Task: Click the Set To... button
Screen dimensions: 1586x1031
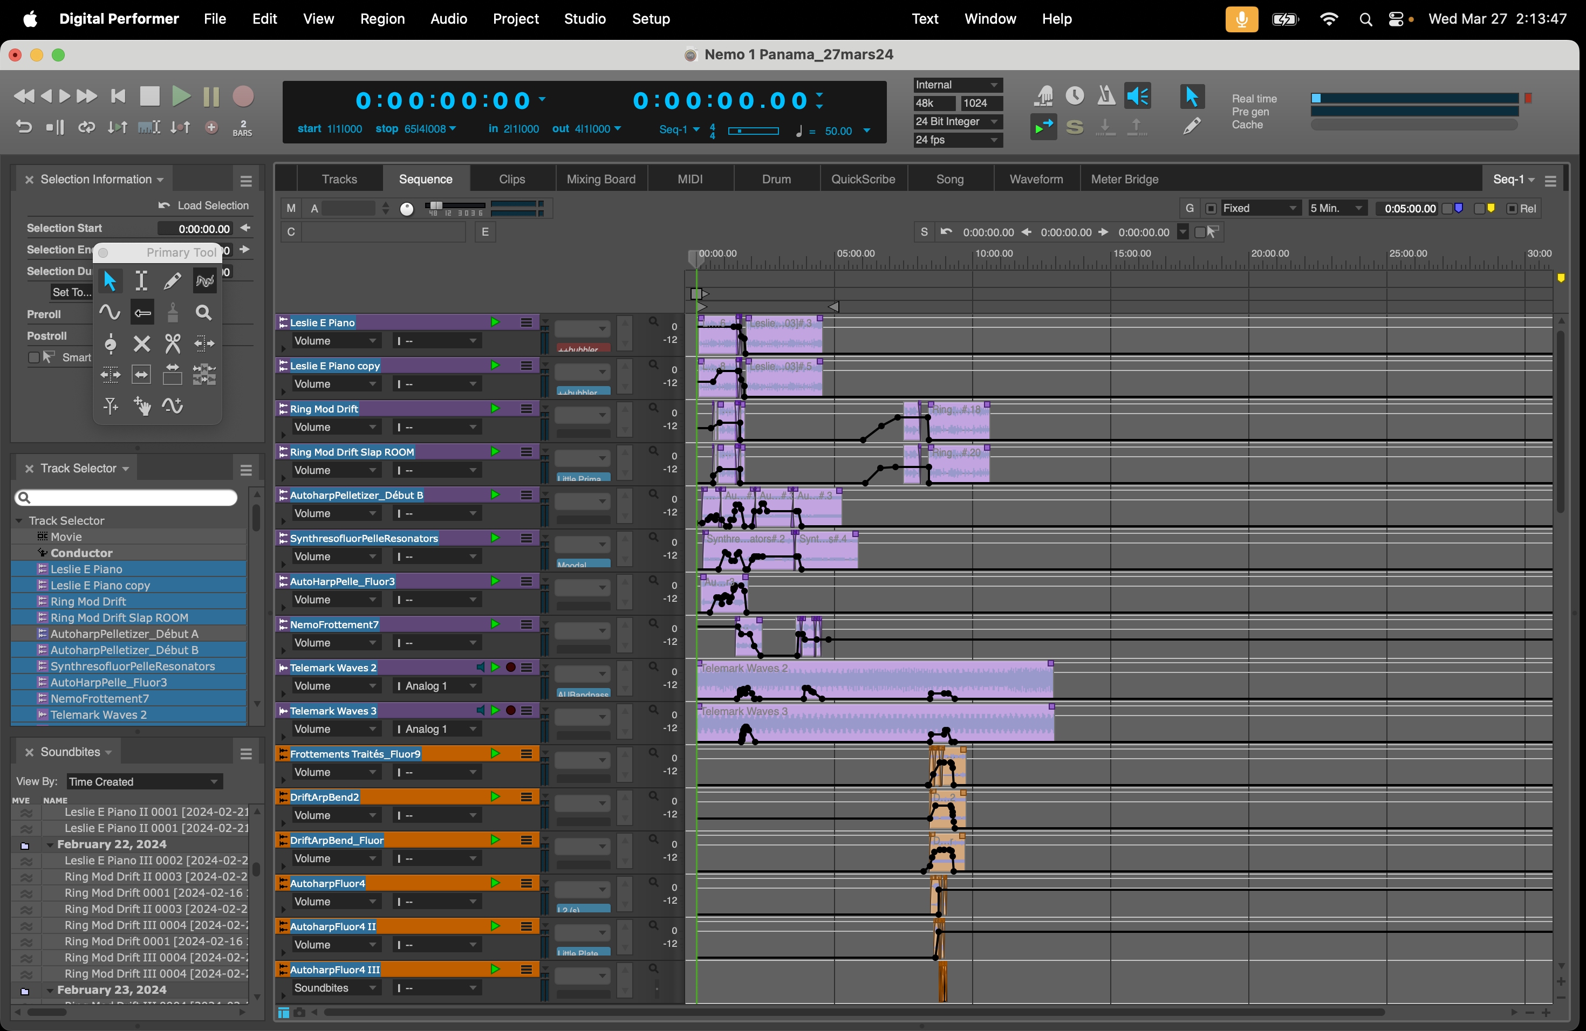Action: (72, 292)
